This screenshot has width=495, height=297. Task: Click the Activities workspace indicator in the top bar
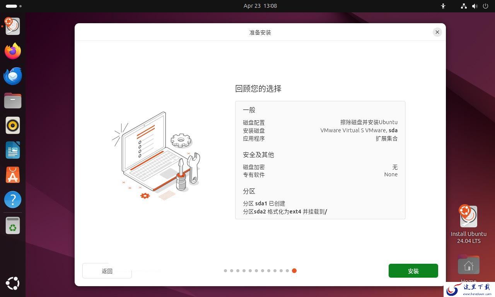click(x=14, y=6)
